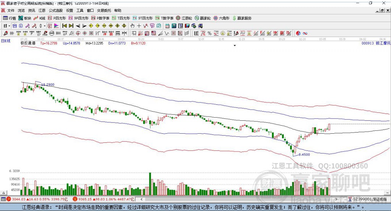Open the 浏览 menu
391x211 pixels.
pyautogui.click(x=21, y=10)
